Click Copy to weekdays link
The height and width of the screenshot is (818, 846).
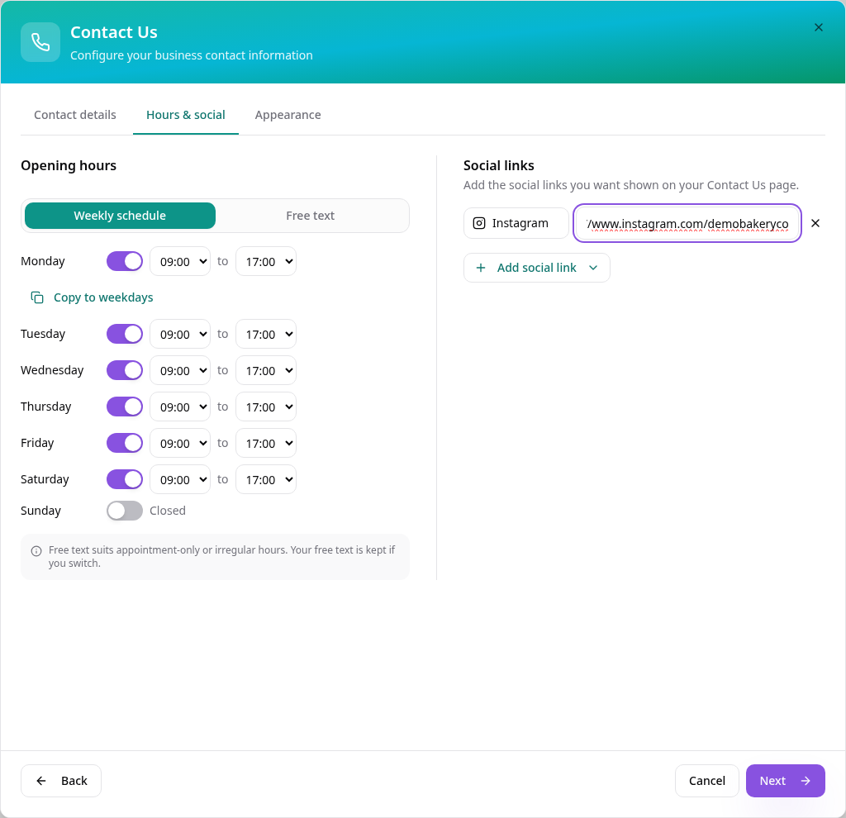coord(93,297)
